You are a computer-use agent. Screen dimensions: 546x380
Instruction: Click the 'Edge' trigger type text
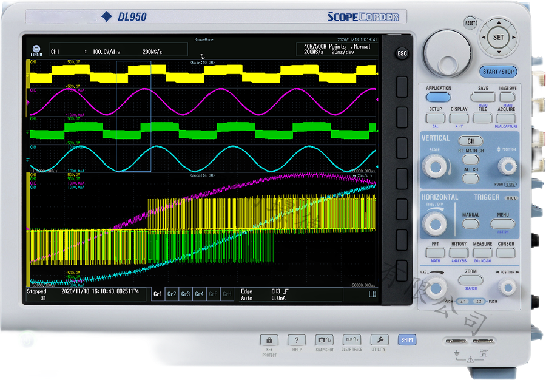(x=246, y=291)
